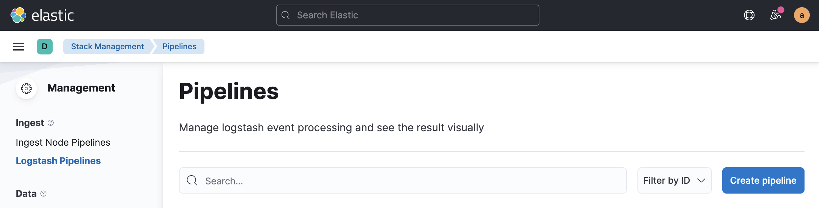This screenshot has height=208, width=819.
Task: Select the Pipelines breadcrumb
Action: click(179, 47)
